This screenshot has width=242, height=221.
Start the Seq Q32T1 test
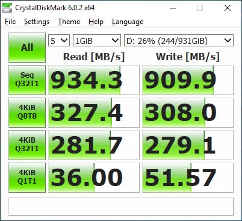pyautogui.click(x=27, y=80)
